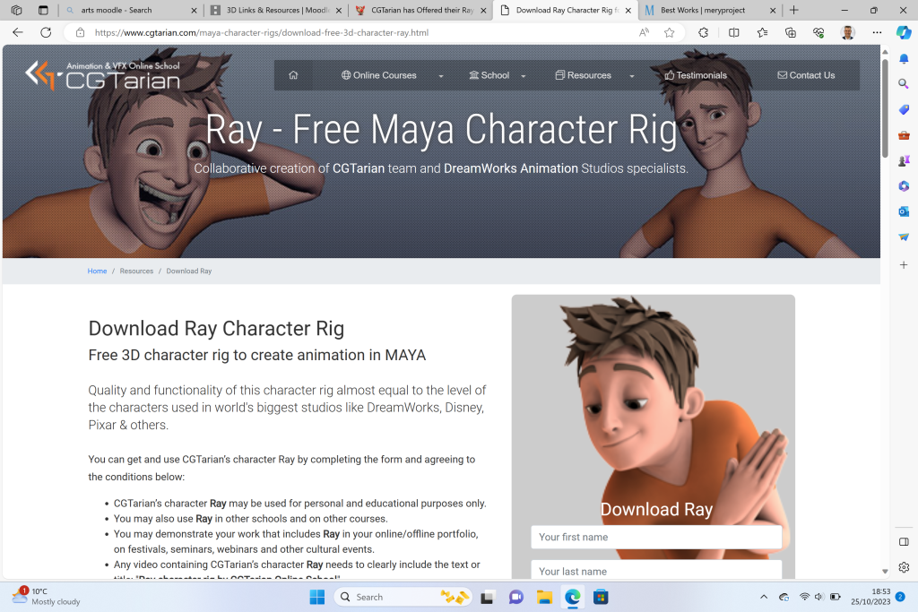Close the Best Works meryproject tab
The width and height of the screenshot is (918, 612).
click(773, 10)
